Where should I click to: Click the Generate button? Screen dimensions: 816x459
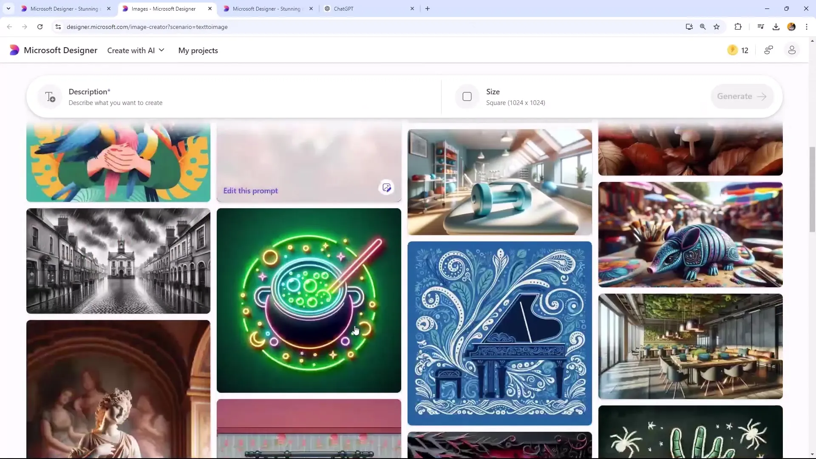tap(742, 96)
